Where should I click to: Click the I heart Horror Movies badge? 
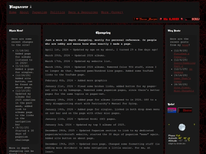point(145,19)
